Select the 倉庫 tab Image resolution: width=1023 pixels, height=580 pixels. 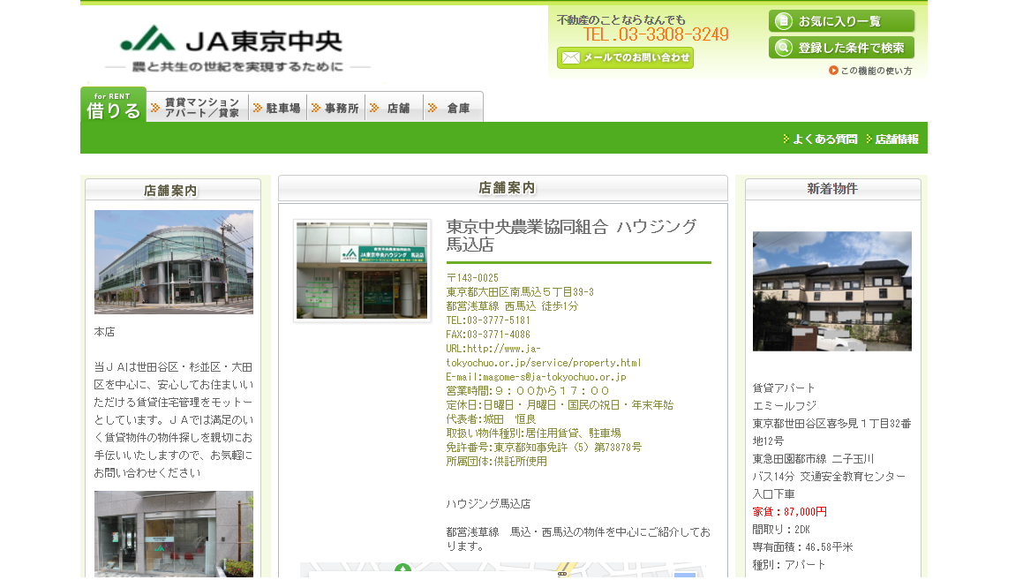pos(454,108)
